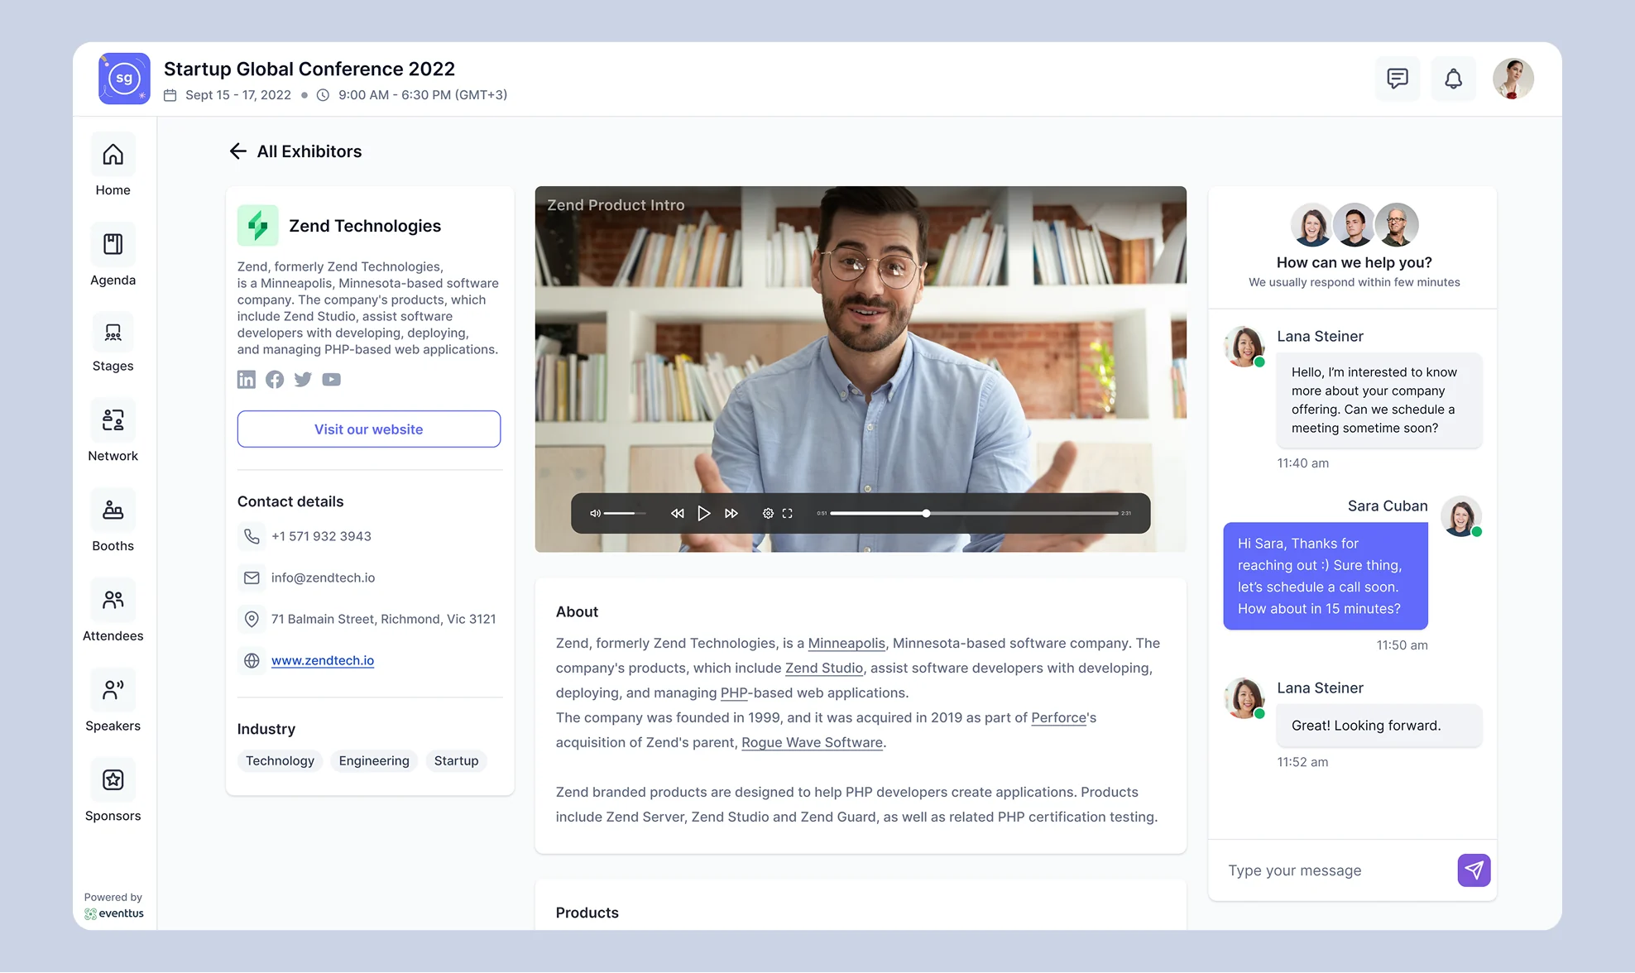Select the Technology industry tag
Screen dimensions: 1635x973
pos(280,760)
